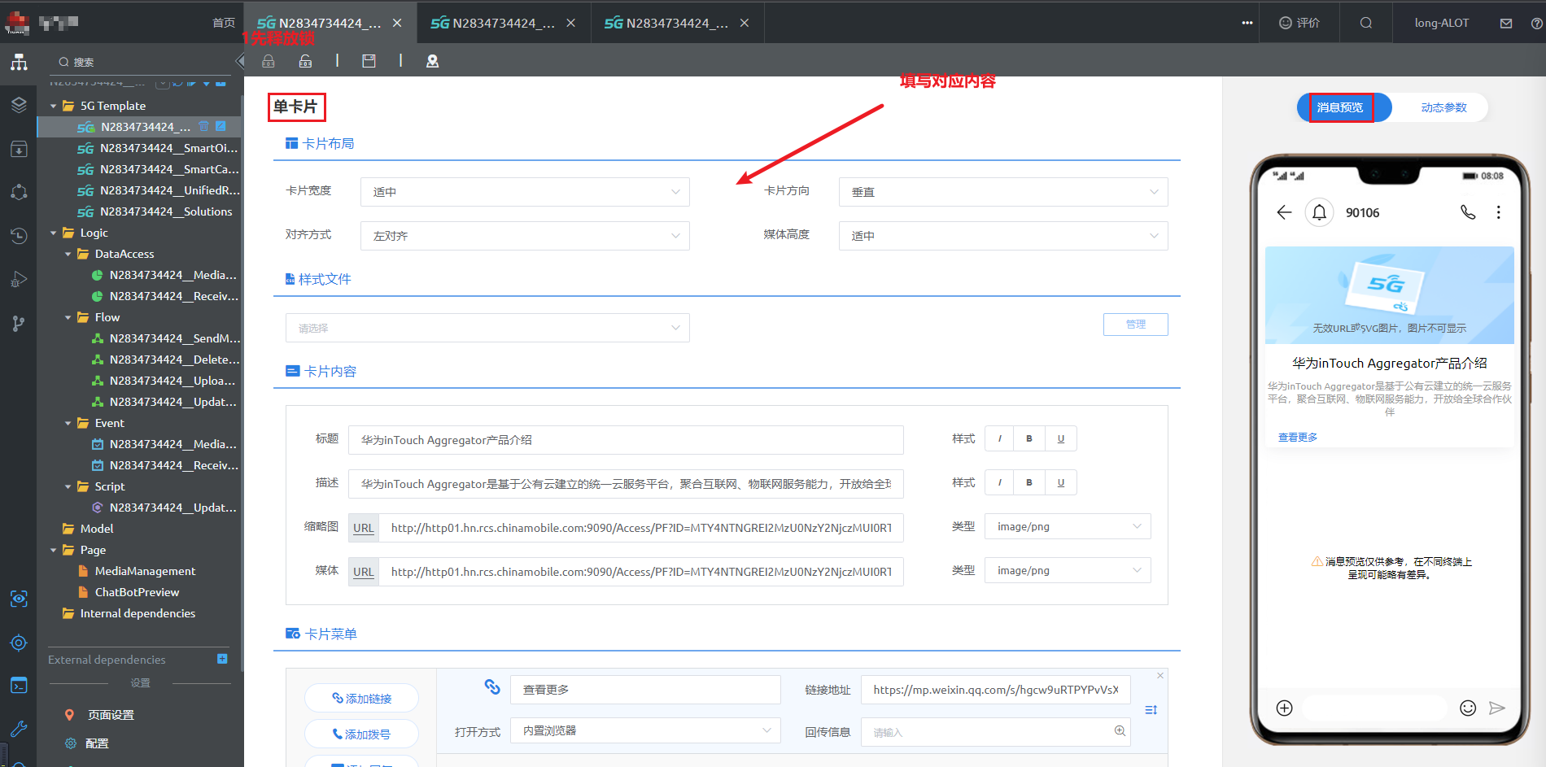Viewport: 1546px width, 767px height.
Task: Toggle underline style for the 标题 field
Action: coord(1061,438)
